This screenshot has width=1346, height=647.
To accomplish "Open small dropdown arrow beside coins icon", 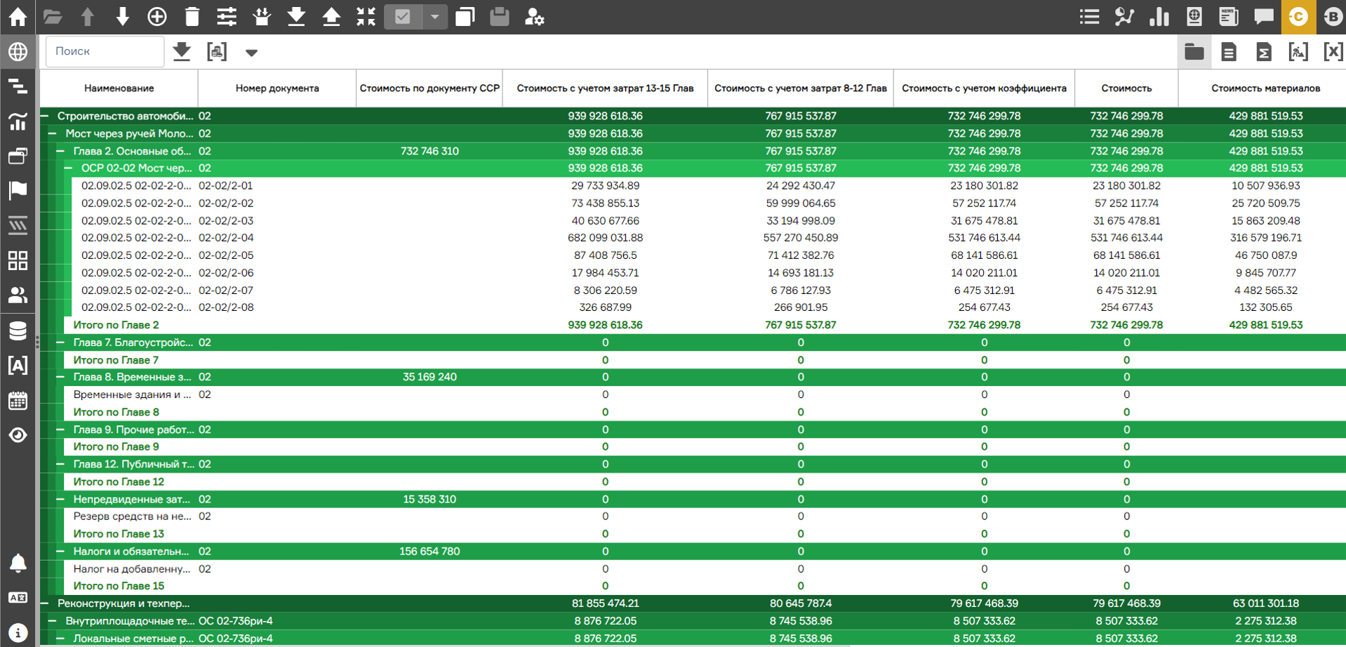I will tap(251, 53).
